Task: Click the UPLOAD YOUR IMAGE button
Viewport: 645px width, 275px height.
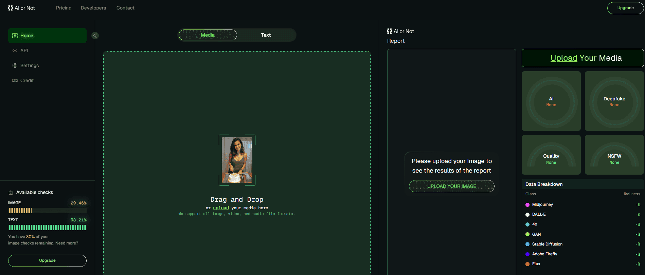Action: (451, 186)
